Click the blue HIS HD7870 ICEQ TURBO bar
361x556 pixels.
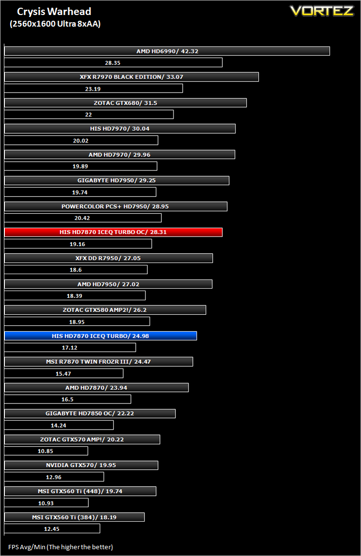100,336
